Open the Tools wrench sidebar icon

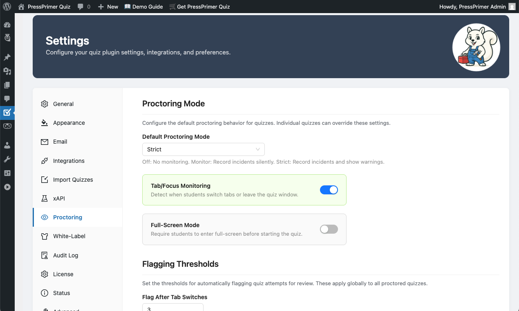(x=7, y=159)
